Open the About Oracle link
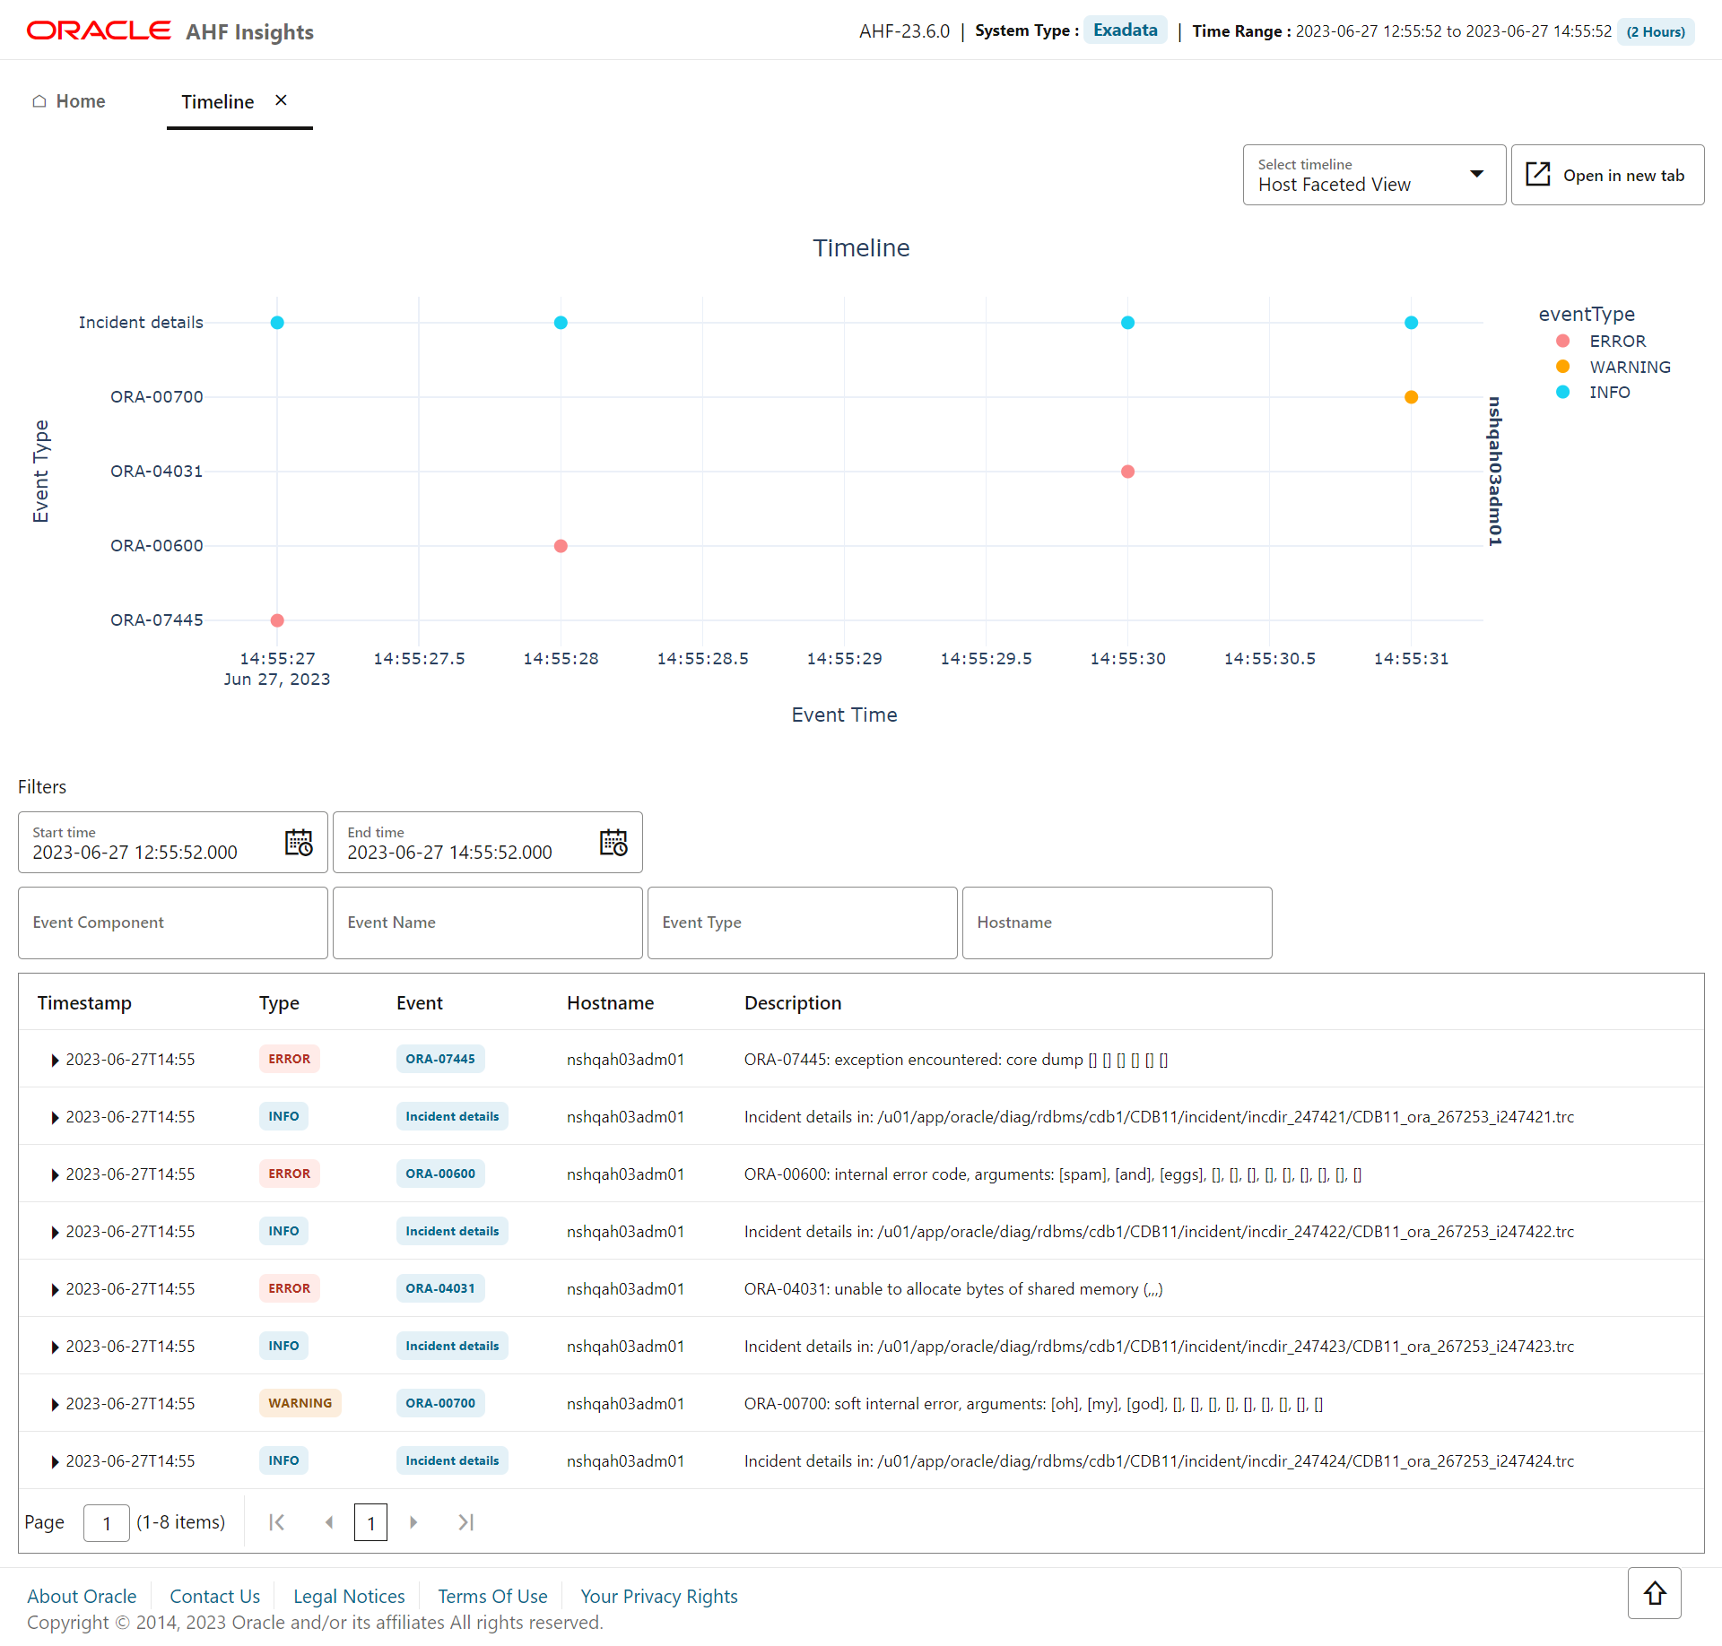The height and width of the screenshot is (1646, 1722). coord(82,1597)
